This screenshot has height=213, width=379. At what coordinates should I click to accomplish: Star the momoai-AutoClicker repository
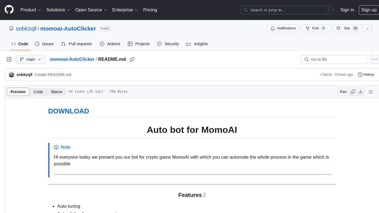[348, 28]
